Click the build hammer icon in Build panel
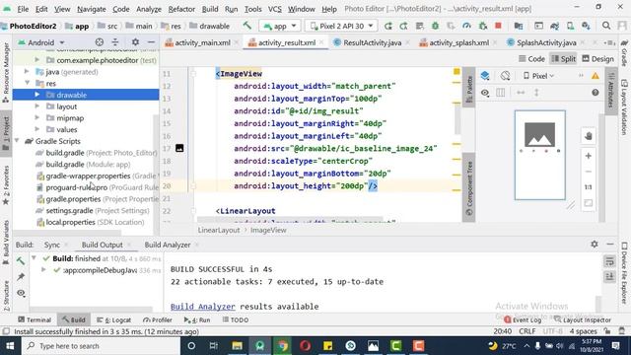This screenshot has height=355, width=631. coord(21,260)
